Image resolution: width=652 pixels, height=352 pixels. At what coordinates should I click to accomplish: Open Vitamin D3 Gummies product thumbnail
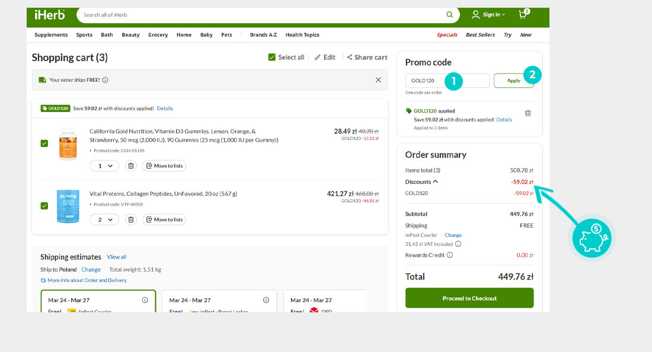(x=68, y=144)
